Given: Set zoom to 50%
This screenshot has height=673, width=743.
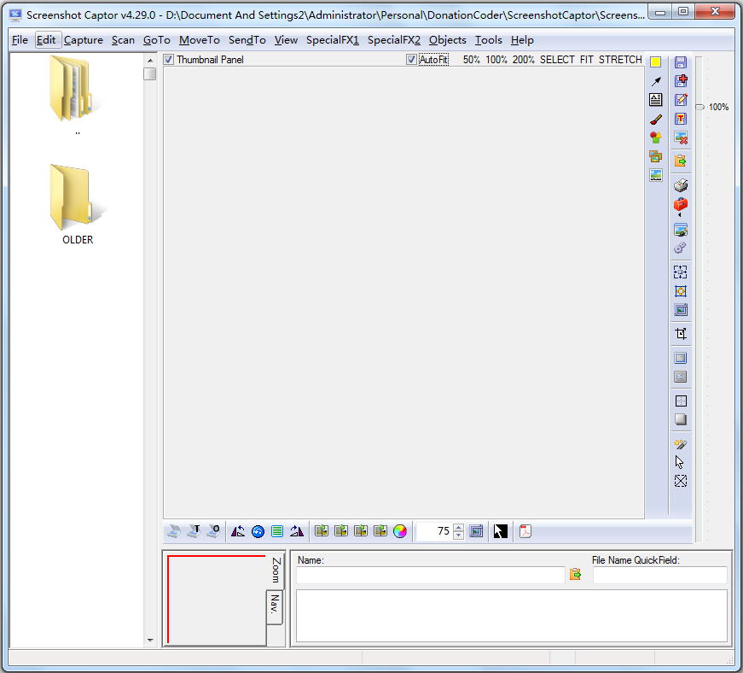Looking at the screenshot, I should 472,60.
